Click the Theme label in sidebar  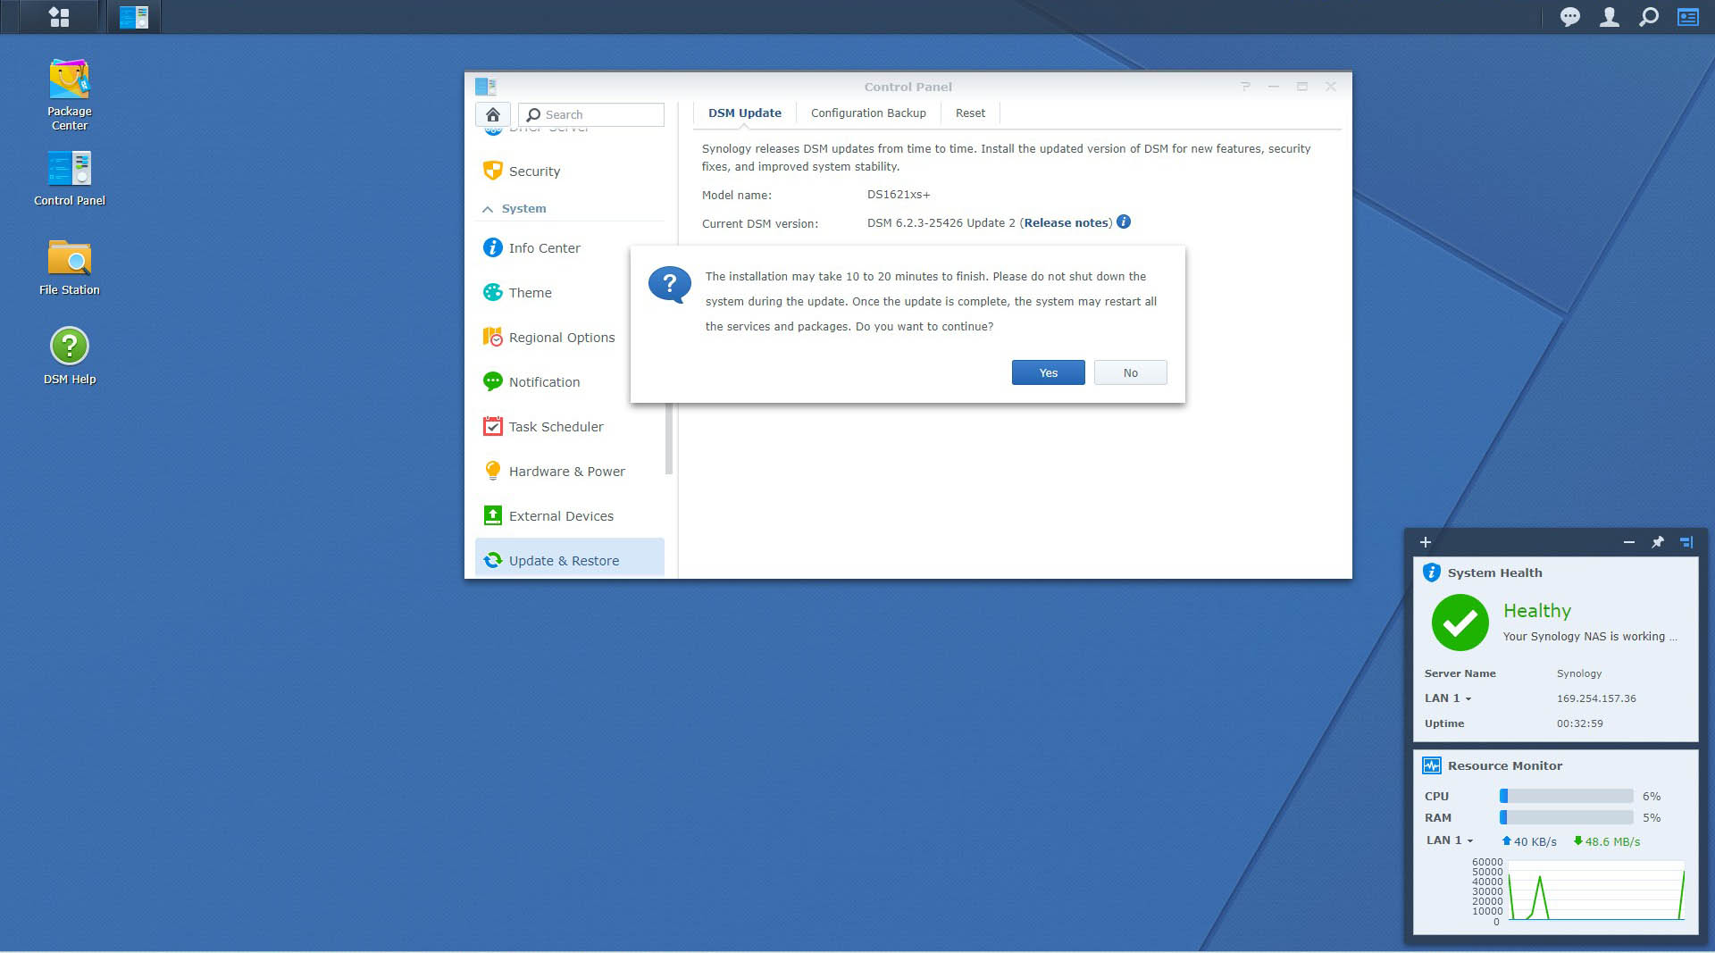(530, 293)
